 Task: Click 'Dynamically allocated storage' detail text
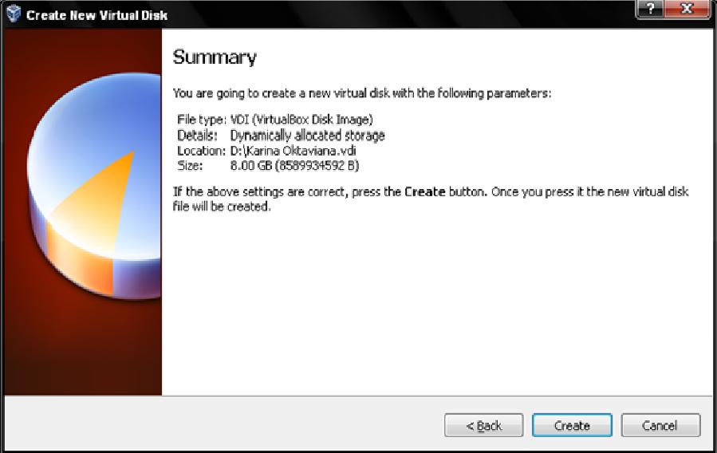pos(307,136)
